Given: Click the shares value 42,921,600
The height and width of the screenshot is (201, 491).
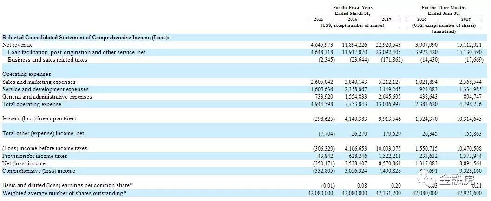Looking at the screenshot, I should pos(469,193).
